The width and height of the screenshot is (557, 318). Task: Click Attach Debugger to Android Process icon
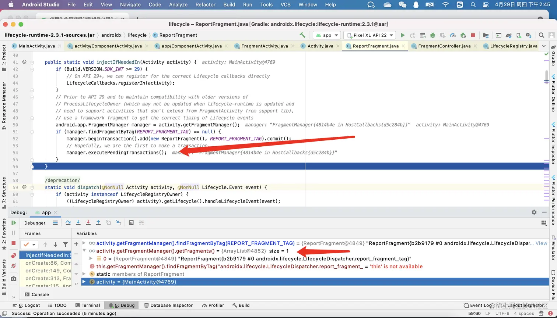pos(463,35)
